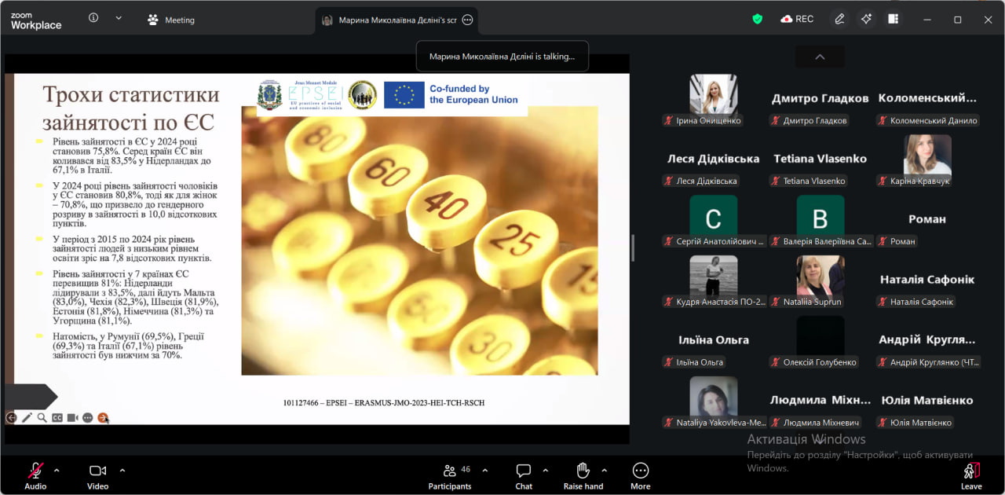Click the Raise hand icon
The width and height of the screenshot is (1005, 495).
pos(583,475)
